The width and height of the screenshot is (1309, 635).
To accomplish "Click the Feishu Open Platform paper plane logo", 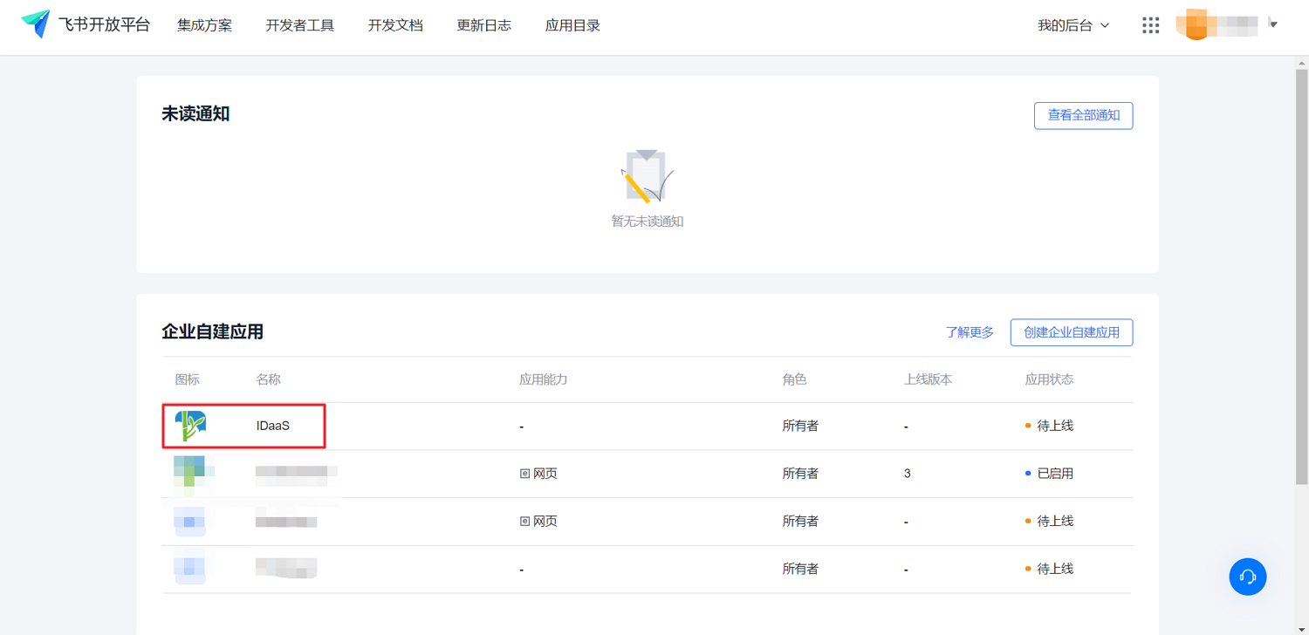I will (36, 24).
